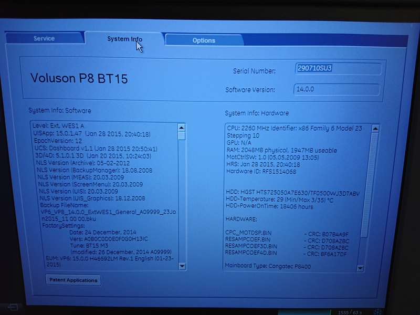420x315 pixels.
Task: Select NLS Version (ScreenMenu) line
Action: [90, 184]
